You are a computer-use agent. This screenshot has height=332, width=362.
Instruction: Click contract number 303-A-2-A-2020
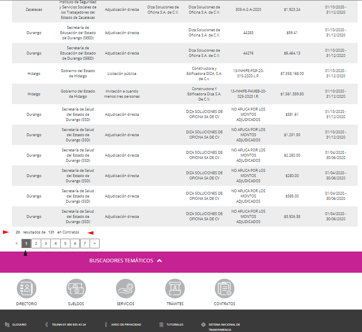pyautogui.click(x=248, y=10)
